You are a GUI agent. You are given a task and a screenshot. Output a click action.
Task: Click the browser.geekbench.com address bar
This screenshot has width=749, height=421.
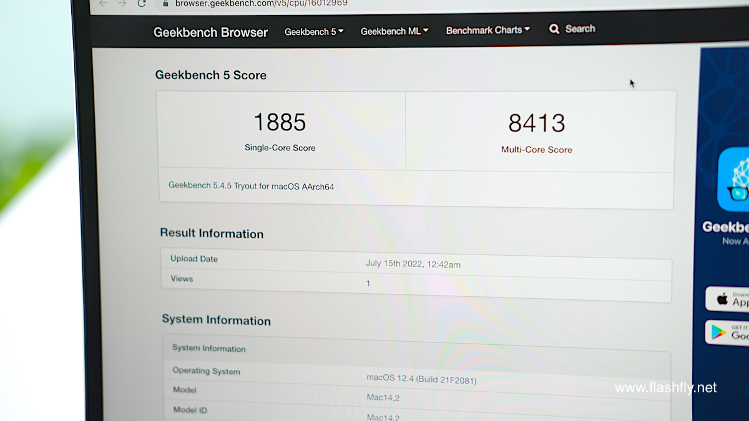(x=262, y=3)
